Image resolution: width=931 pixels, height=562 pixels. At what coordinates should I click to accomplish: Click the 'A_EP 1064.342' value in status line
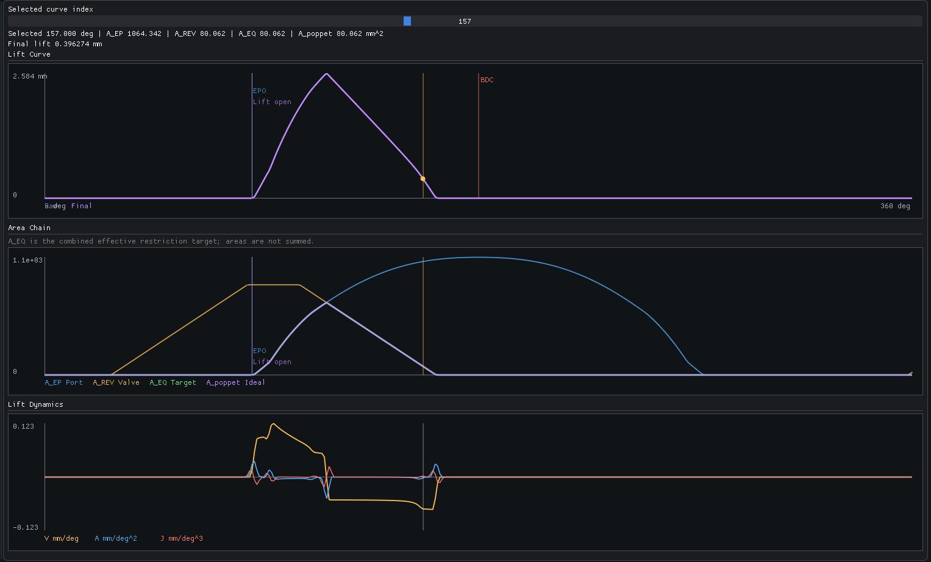134,33
